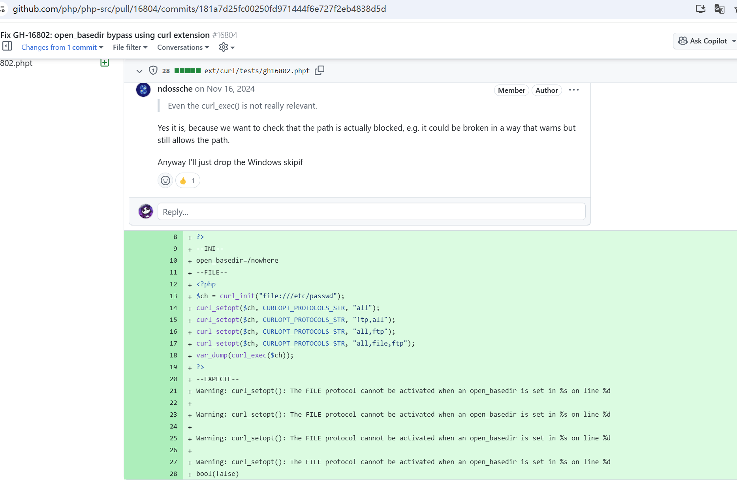The height and width of the screenshot is (500, 737).
Task: Click the added-file icon next to 802.phpt
Action: pos(105,63)
